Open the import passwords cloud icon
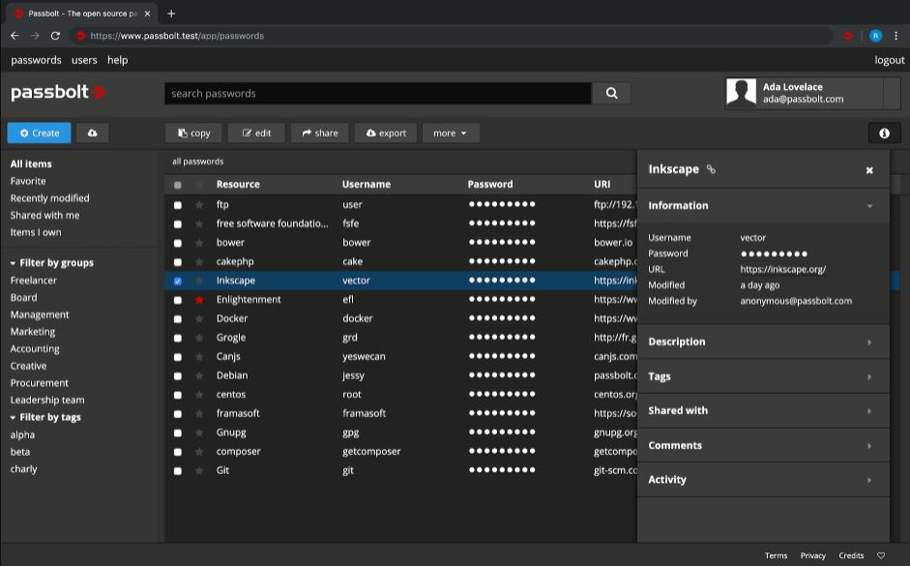Image resolution: width=910 pixels, height=566 pixels. pyautogui.click(x=92, y=133)
